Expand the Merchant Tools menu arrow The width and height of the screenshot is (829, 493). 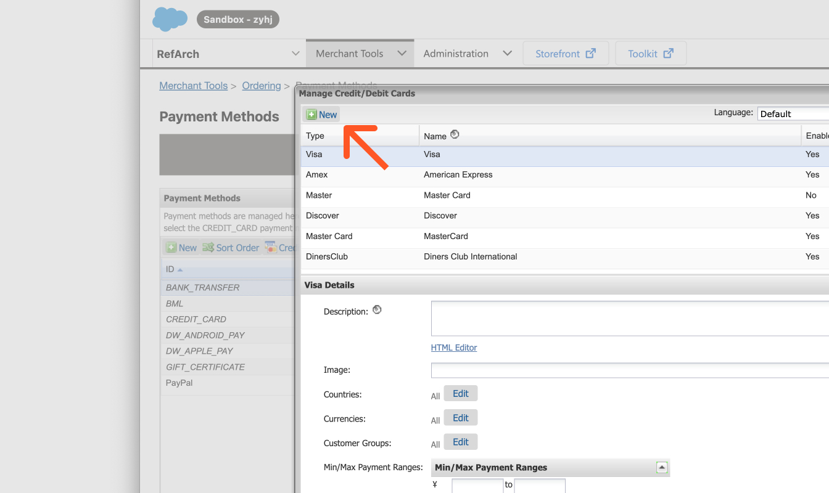pos(402,54)
